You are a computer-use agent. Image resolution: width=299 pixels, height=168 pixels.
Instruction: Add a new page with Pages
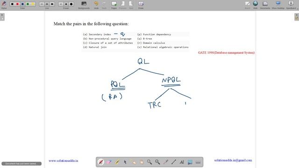(x=114, y=5)
